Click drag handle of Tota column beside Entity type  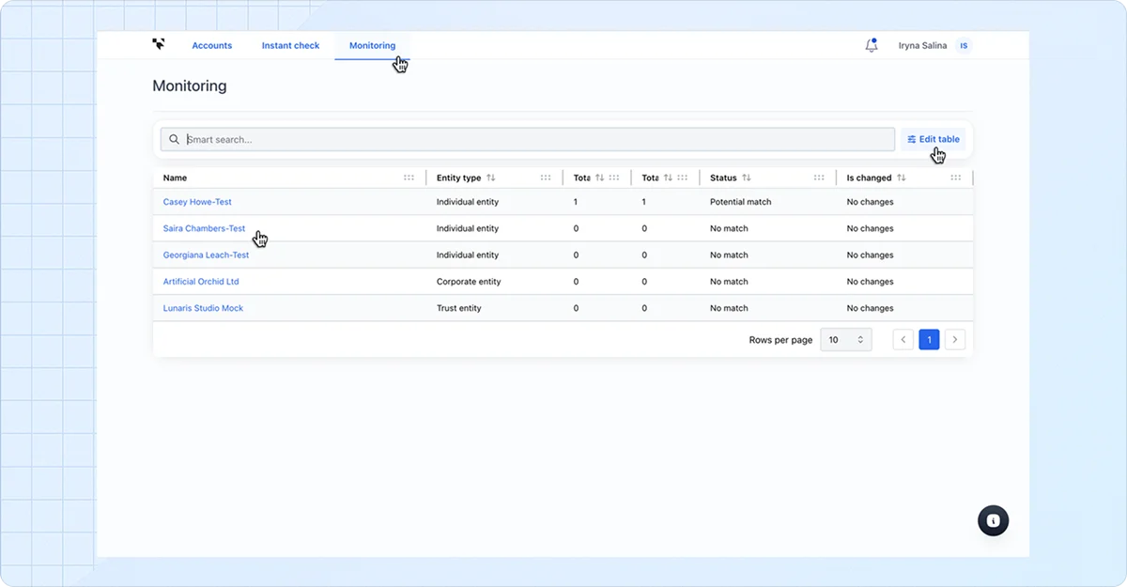point(614,178)
